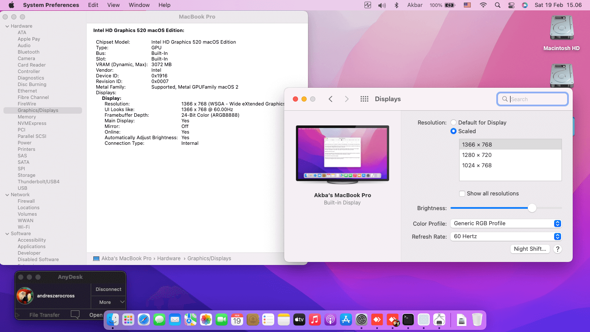Click Disconnect in the AnyDesk window
The image size is (590, 332).
click(x=108, y=289)
